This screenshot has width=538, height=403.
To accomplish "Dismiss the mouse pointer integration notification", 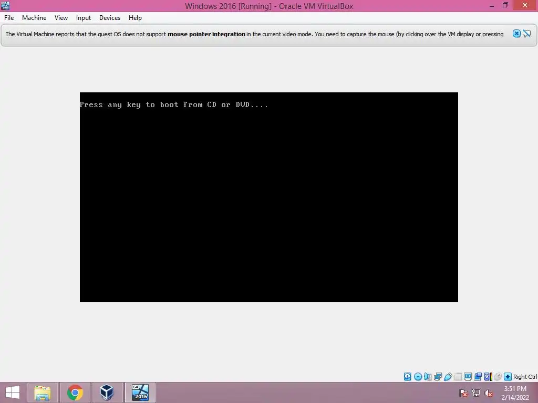I will click(x=516, y=34).
